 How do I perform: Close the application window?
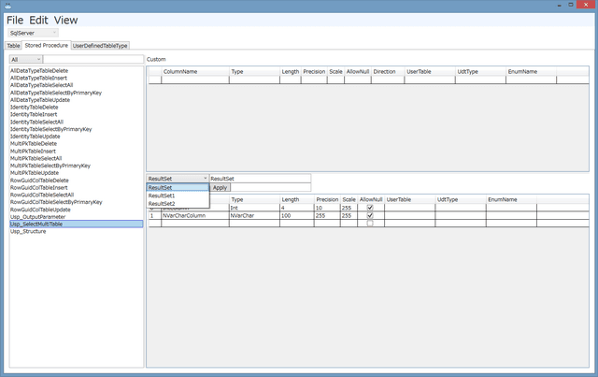coord(586,5)
